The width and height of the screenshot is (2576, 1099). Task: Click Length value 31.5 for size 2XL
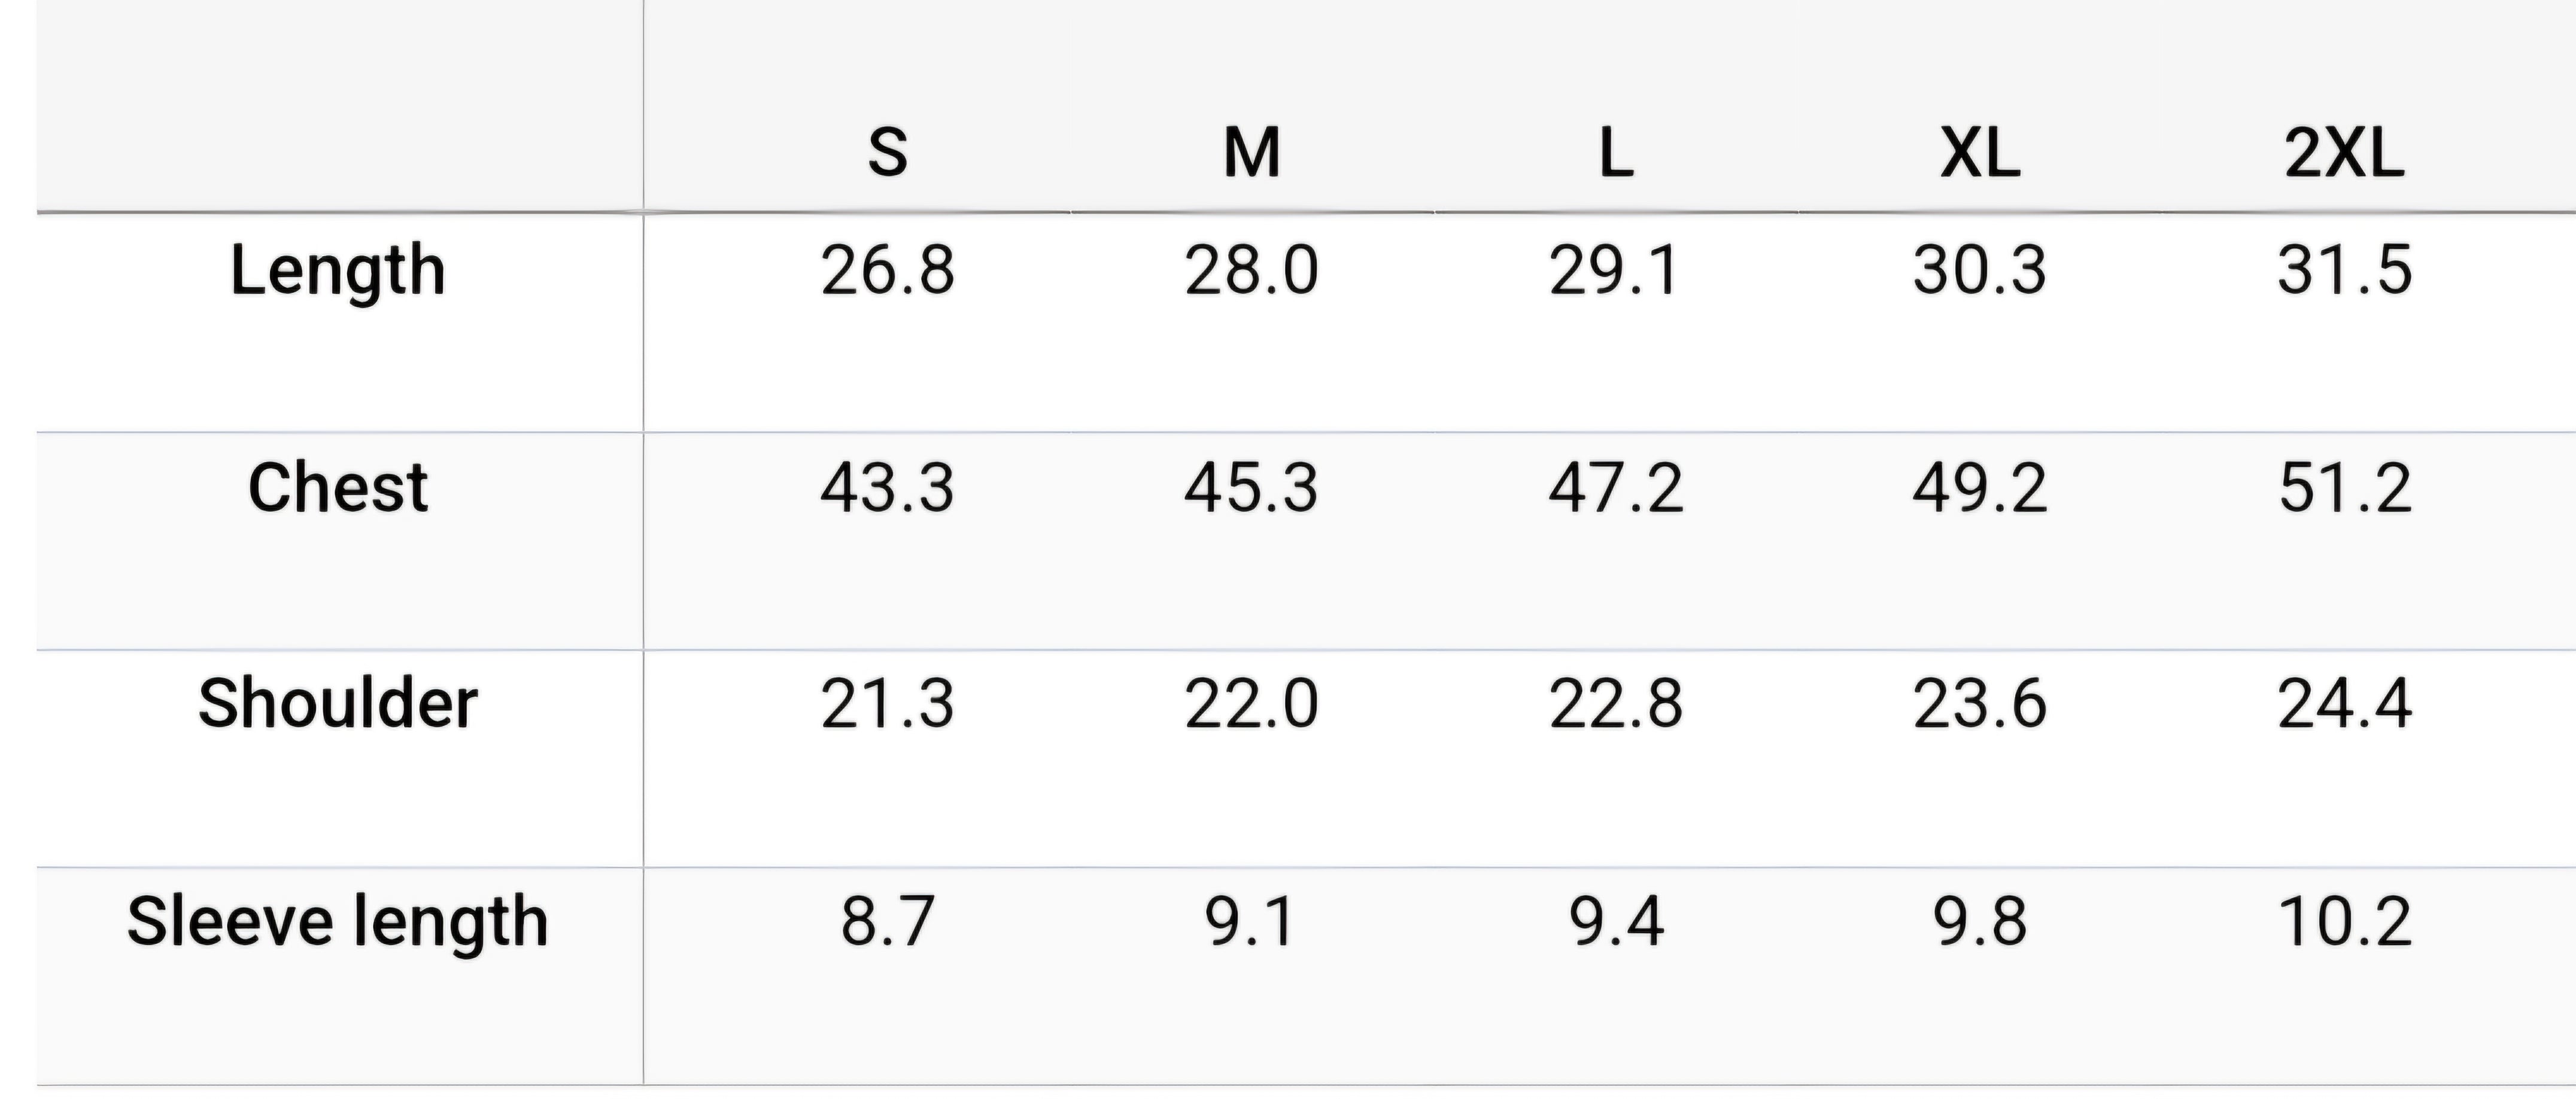[x=2344, y=270]
